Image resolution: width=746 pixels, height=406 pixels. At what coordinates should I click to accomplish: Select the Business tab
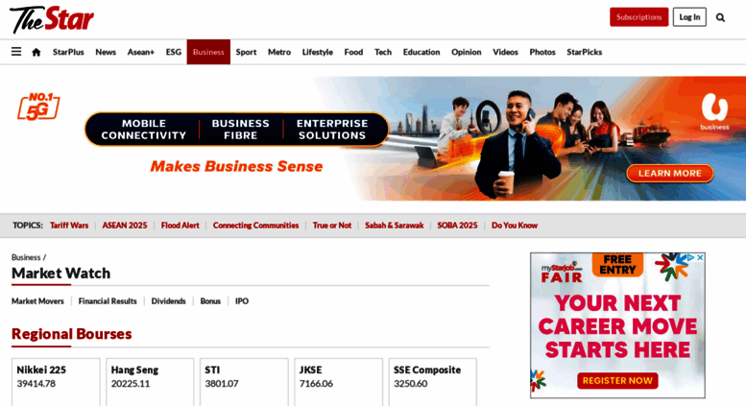point(208,52)
